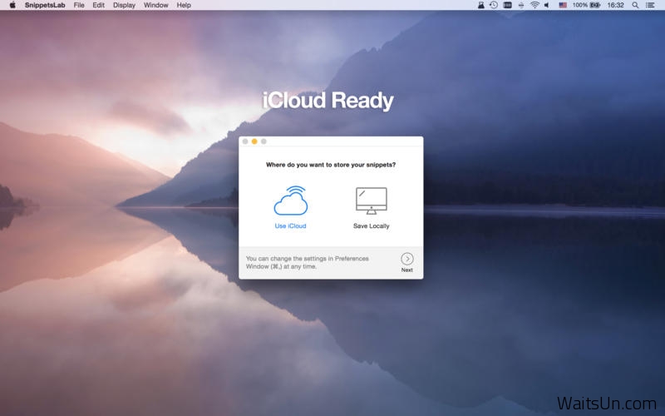Choose the Save Locally computer icon
The image size is (665, 416).
point(371,201)
